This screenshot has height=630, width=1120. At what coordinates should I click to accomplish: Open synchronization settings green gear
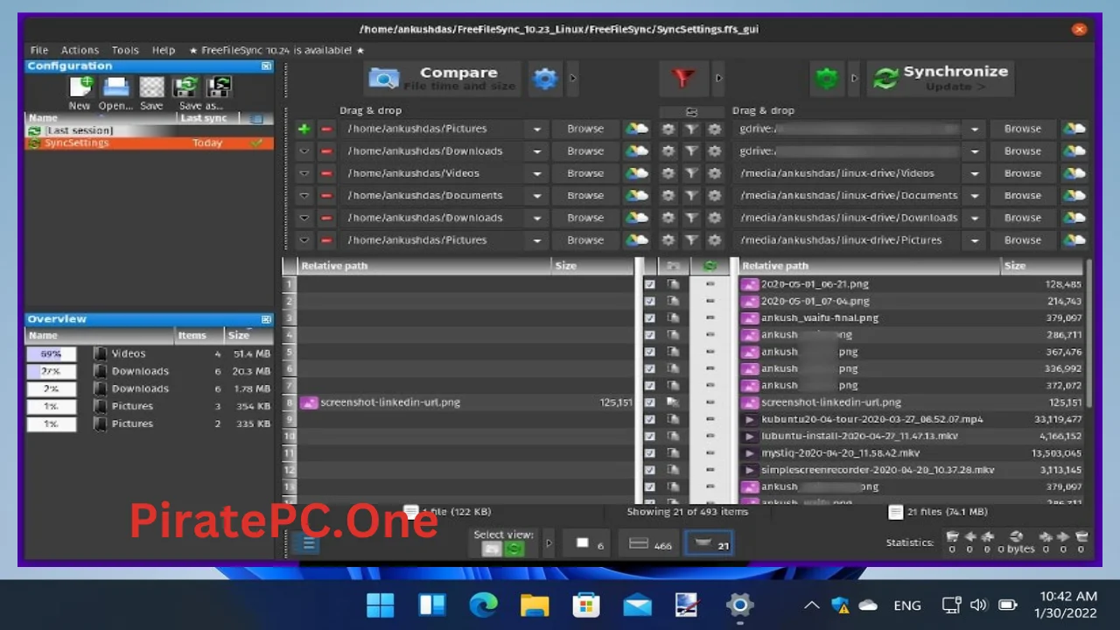click(827, 79)
